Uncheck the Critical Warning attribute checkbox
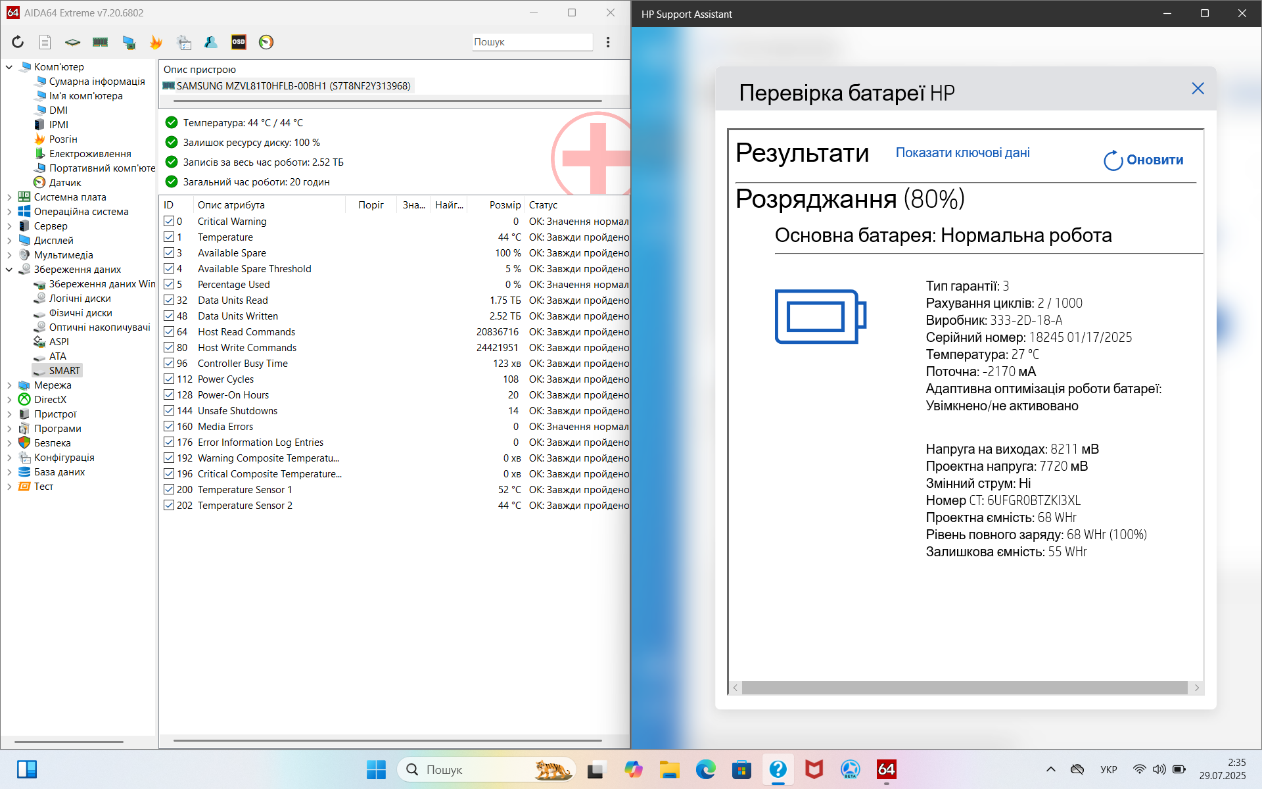This screenshot has width=1262, height=789. (x=169, y=222)
